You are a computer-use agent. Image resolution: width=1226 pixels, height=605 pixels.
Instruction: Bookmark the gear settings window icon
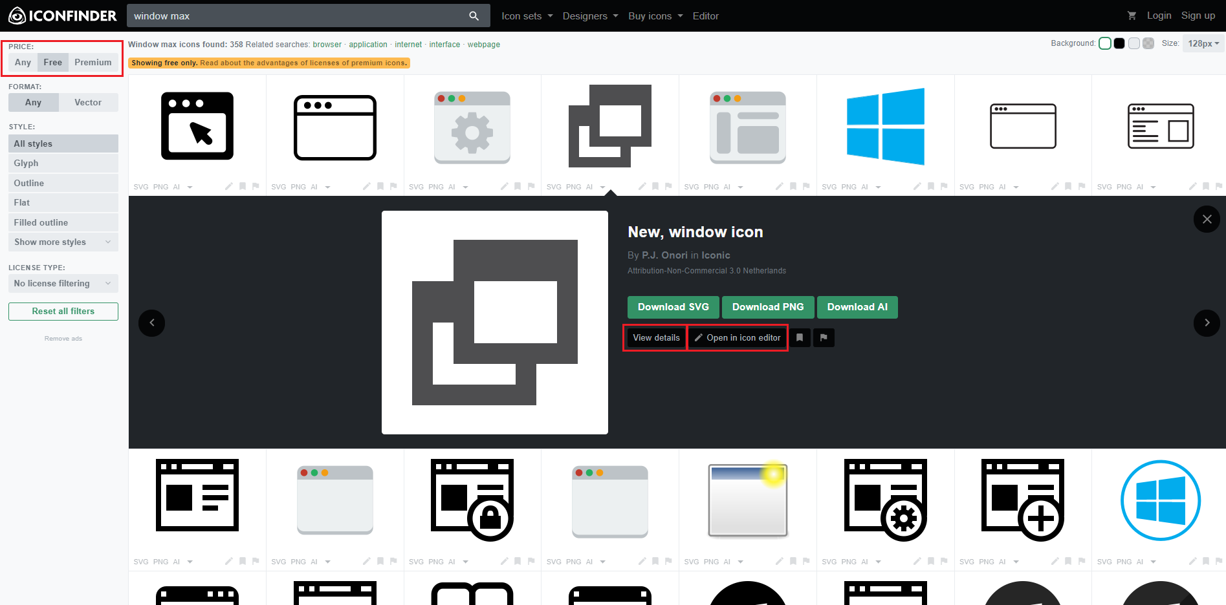coord(518,186)
